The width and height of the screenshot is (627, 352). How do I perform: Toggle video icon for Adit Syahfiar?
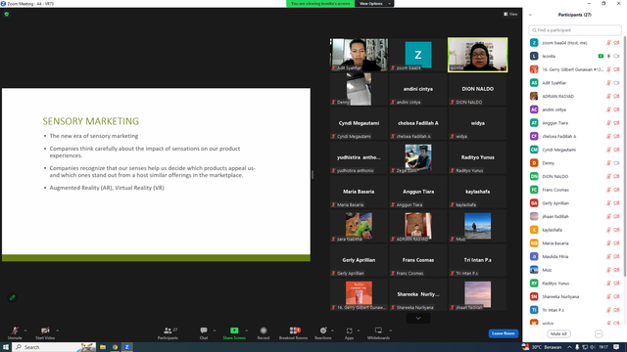tap(616, 83)
